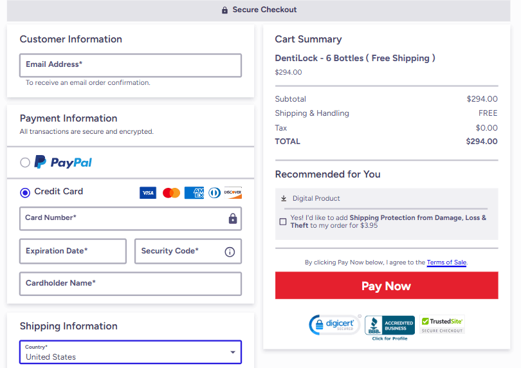Click the Pay Now button
The height and width of the screenshot is (368, 521).
pos(387,286)
